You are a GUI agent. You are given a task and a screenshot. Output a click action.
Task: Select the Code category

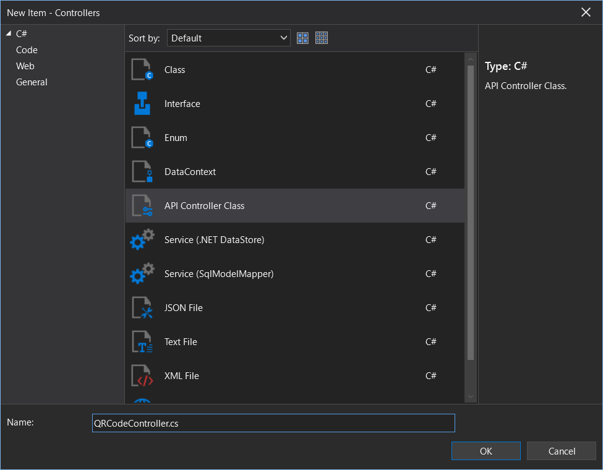coord(27,50)
